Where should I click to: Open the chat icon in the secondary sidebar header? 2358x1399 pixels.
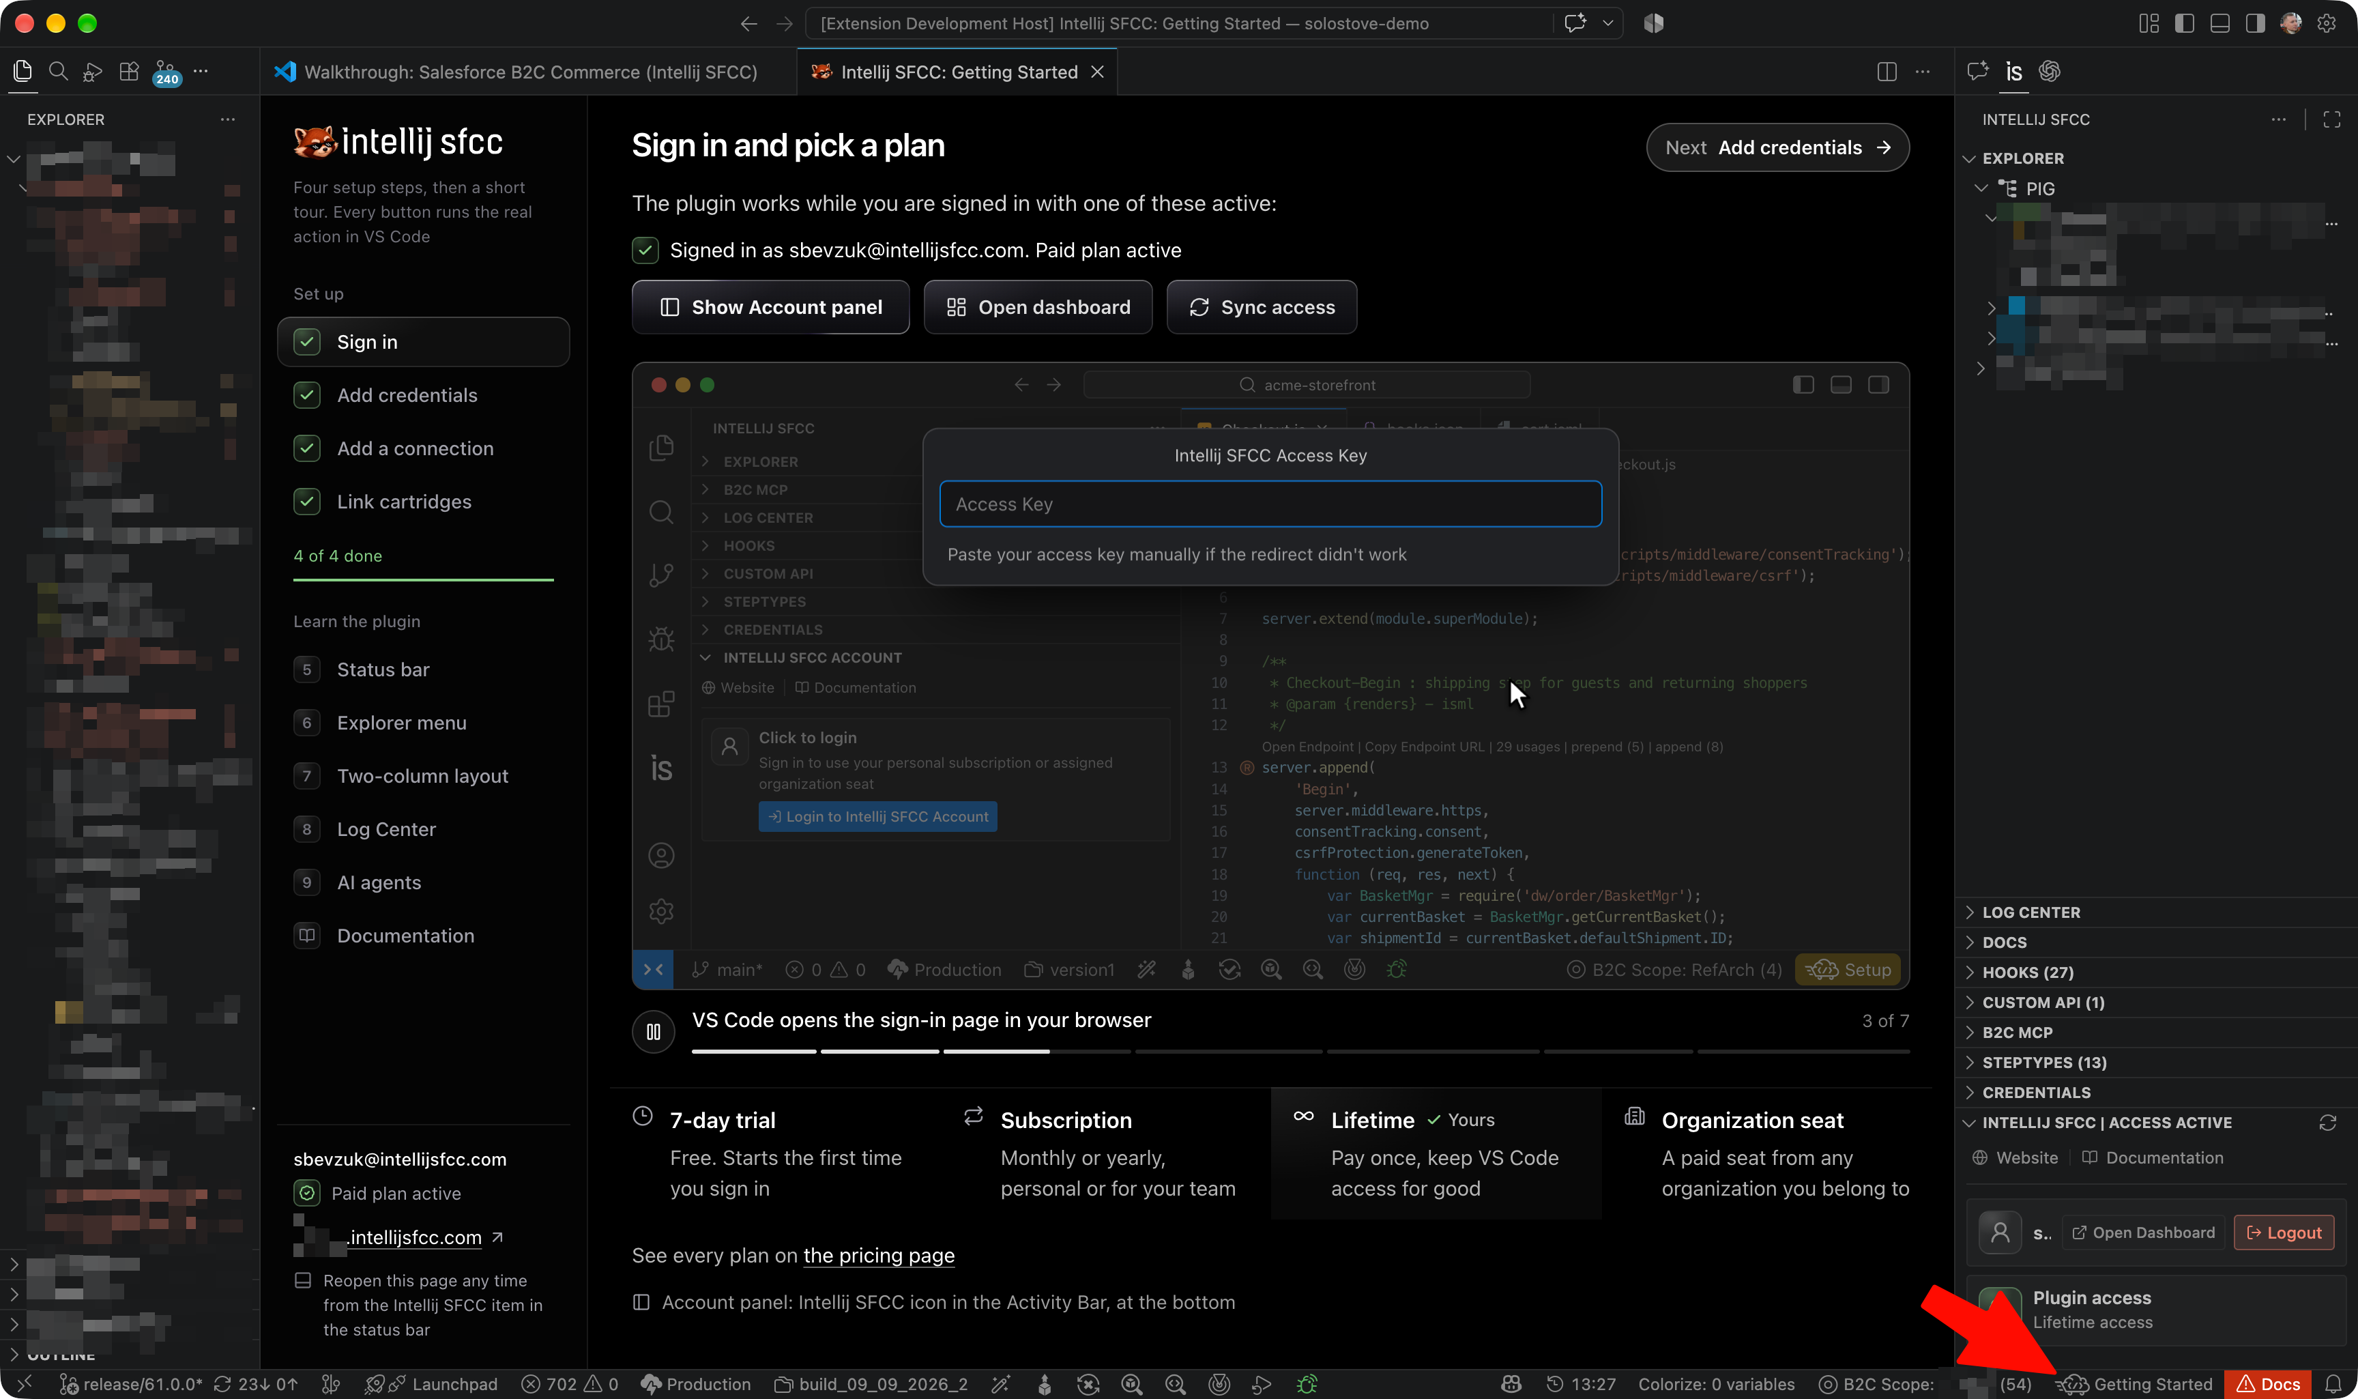(x=1977, y=72)
